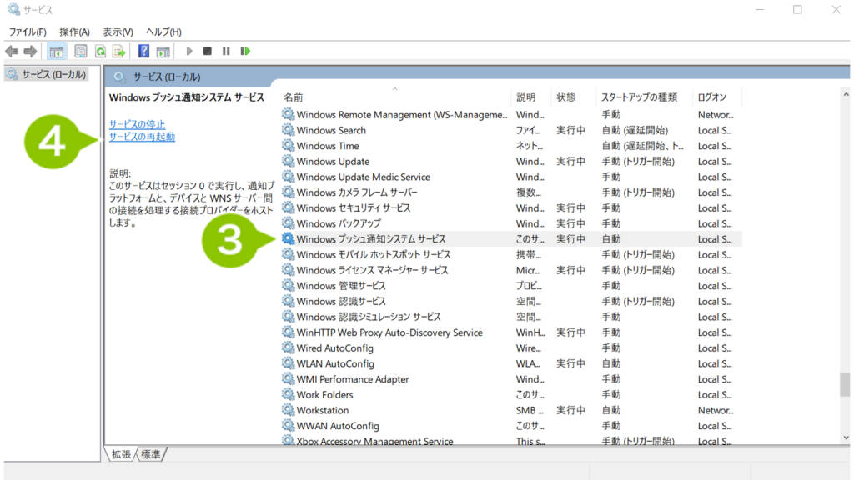Click the gear icon beside Windows Search
Screen dimensions: 854x480
(288, 130)
